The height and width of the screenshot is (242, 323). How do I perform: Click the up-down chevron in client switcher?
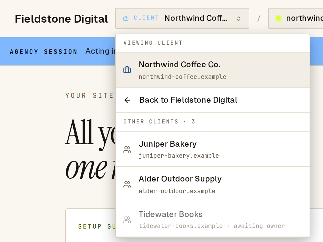(x=239, y=19)
